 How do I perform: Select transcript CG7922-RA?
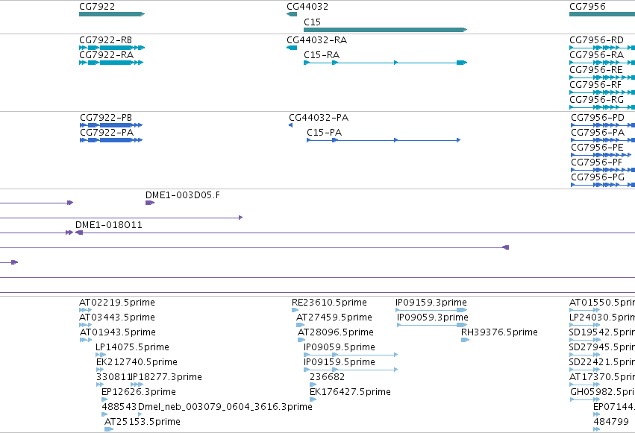point(106,55)
